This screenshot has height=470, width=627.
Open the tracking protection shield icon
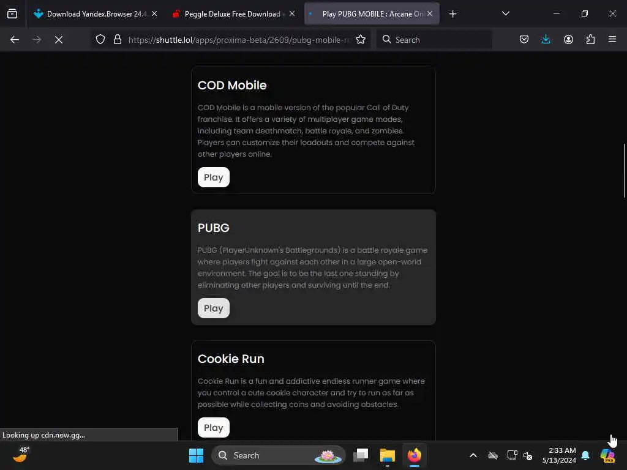(x=100, y=40)
